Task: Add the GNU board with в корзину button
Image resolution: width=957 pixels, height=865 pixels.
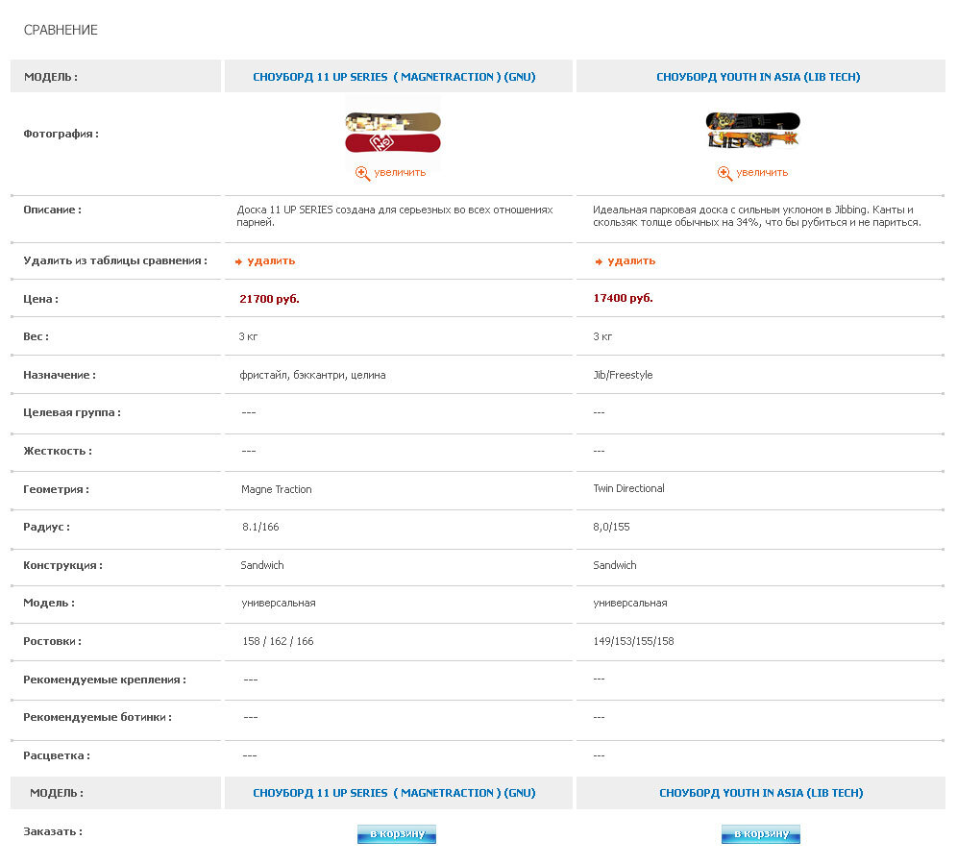Action: 397,834
